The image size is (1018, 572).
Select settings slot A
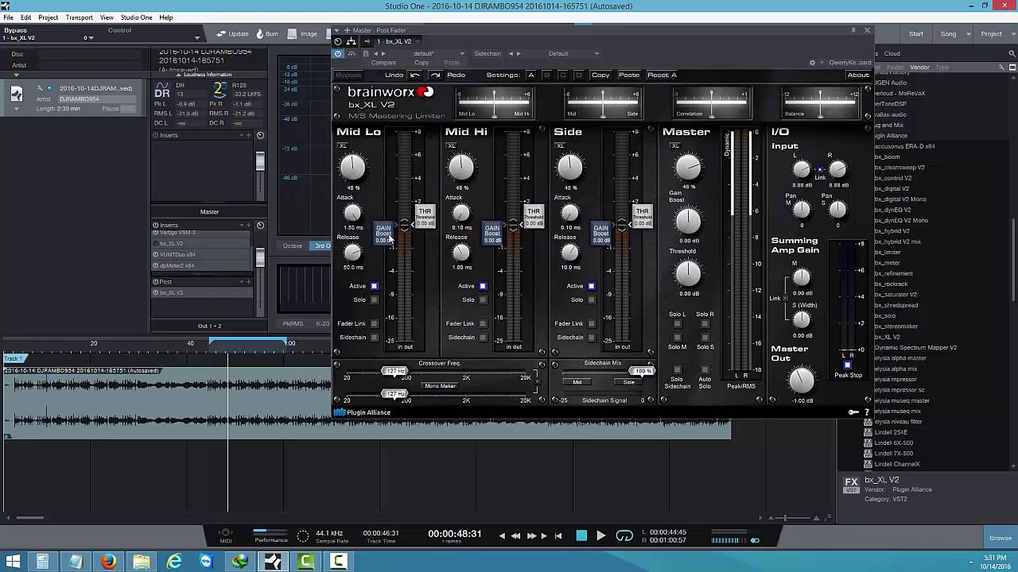click(x=530, y=75)
